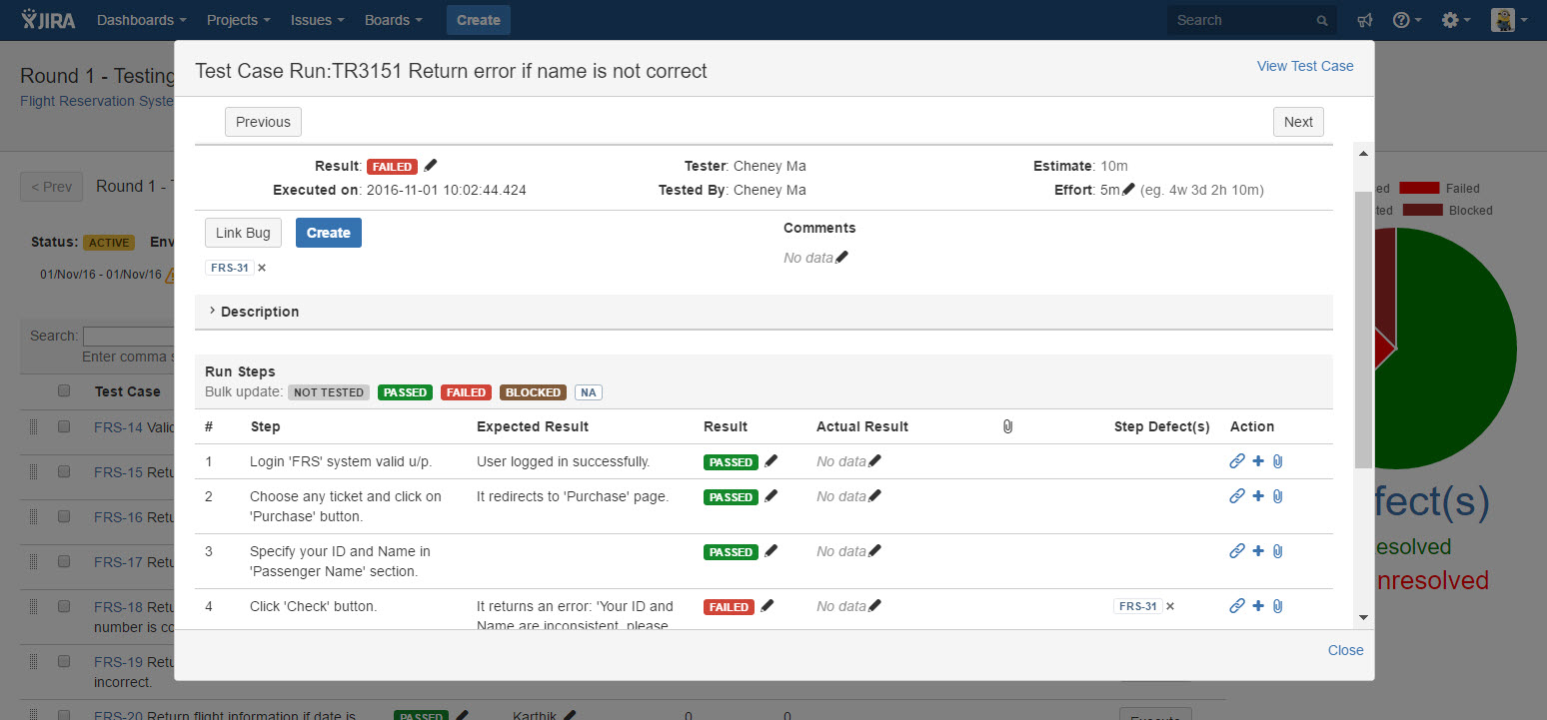This screenshot has width=1547, height=720.
Task: Link a defect to step 3
Action: tap(1237, 551)
